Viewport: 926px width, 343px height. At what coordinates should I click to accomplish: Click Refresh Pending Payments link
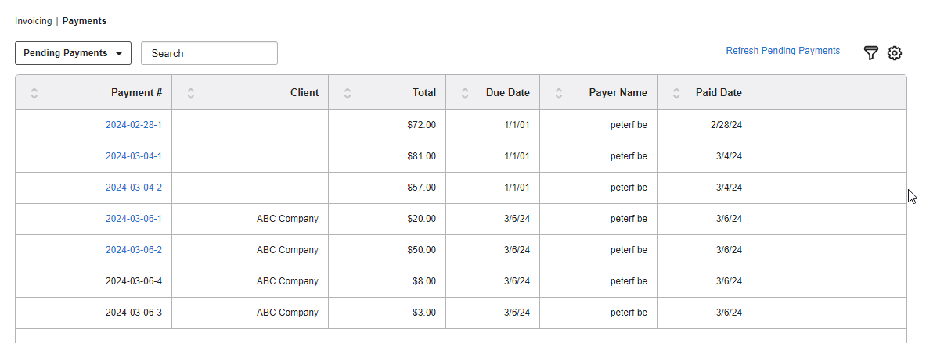(x=783, y=51)
